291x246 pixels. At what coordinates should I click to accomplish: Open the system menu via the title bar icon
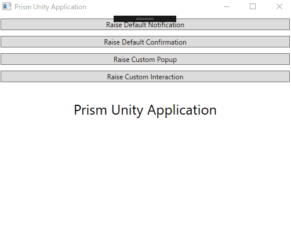pyautogui.click(x=6, y=6)
